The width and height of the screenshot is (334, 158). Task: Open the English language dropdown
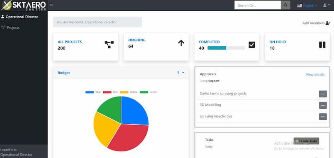click(307, 5)
